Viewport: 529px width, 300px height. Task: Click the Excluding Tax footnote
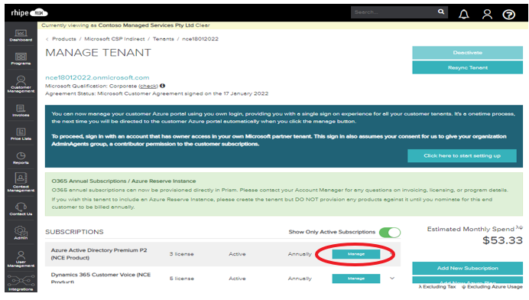coord(437,287)
